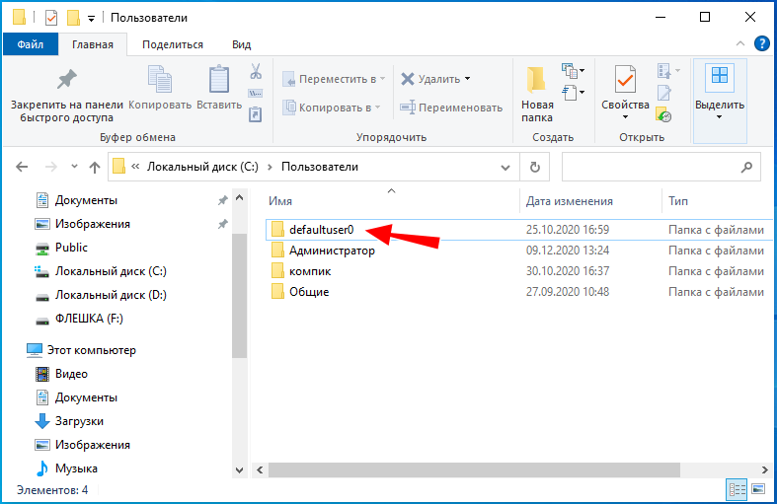Open pinned Документы in quick access
Screen dimensions: 777x504
86,200
